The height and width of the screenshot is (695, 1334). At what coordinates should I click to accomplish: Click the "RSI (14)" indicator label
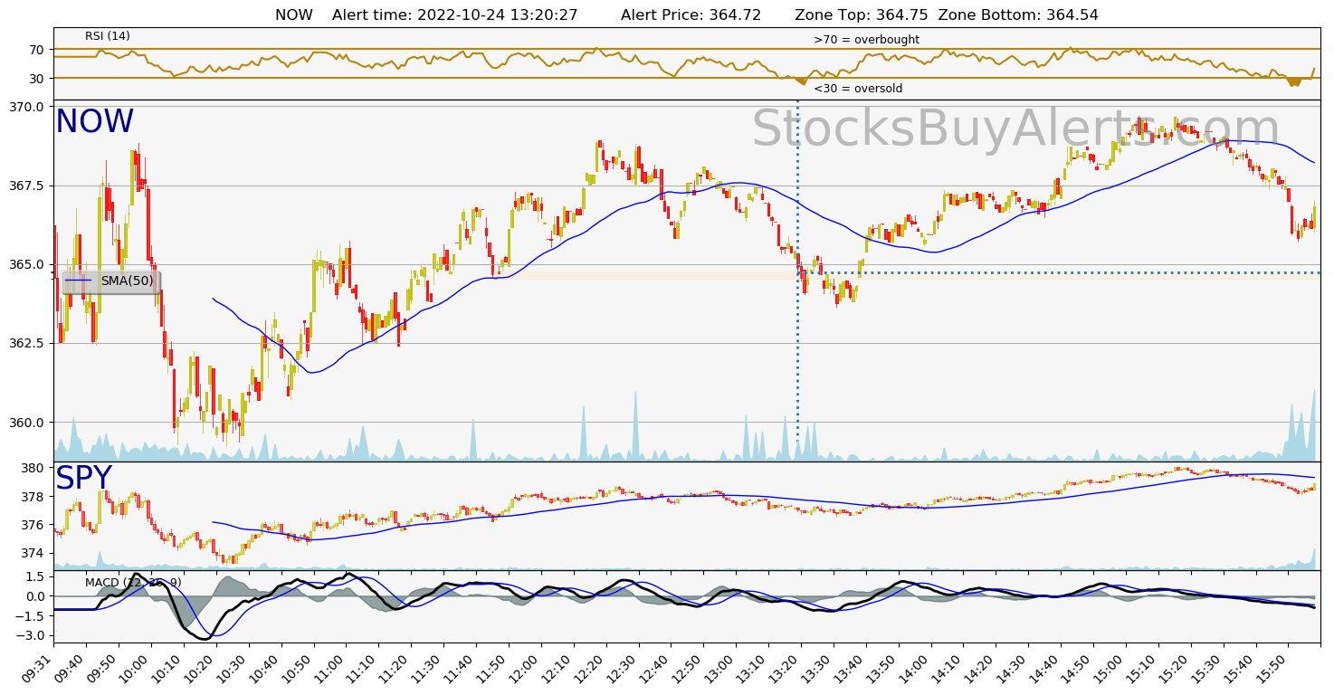108,36
